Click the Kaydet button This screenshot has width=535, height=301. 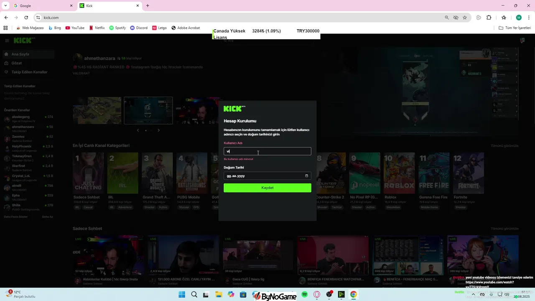pos(267,188)
